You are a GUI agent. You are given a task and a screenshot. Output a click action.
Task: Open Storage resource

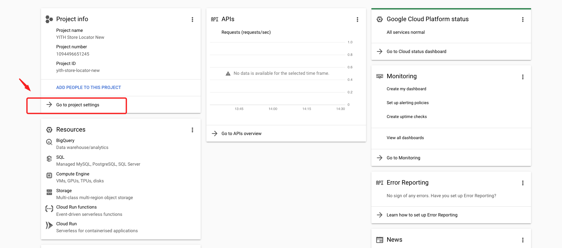[64, 191]
